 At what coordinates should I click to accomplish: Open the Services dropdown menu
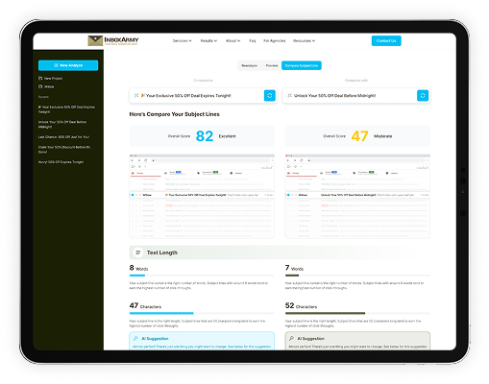pyautogui.click(x=182, y=40)
